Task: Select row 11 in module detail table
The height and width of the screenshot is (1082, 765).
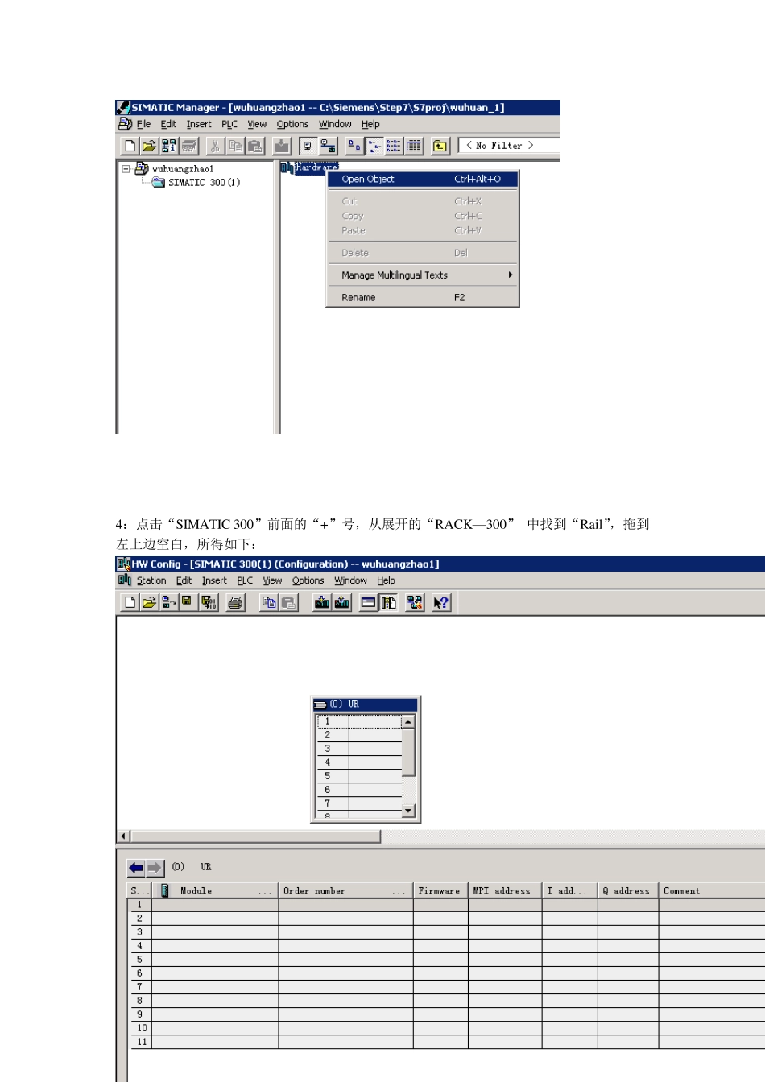Action: pos(447,1042)
